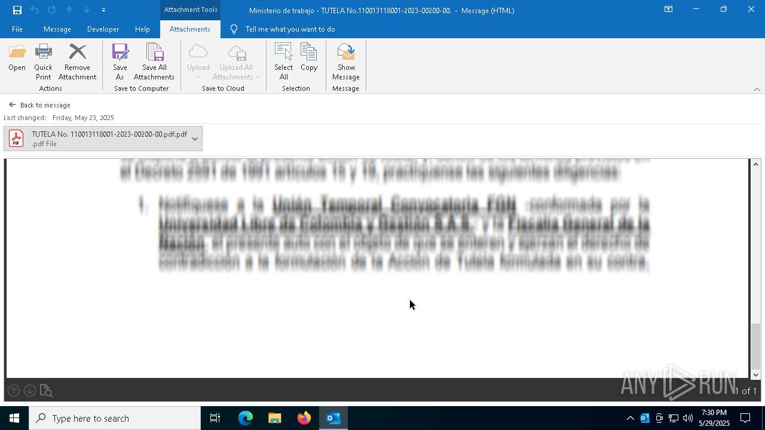Open Task View on the taskbar
765x430 pixels.
click(x=215, y=418)
